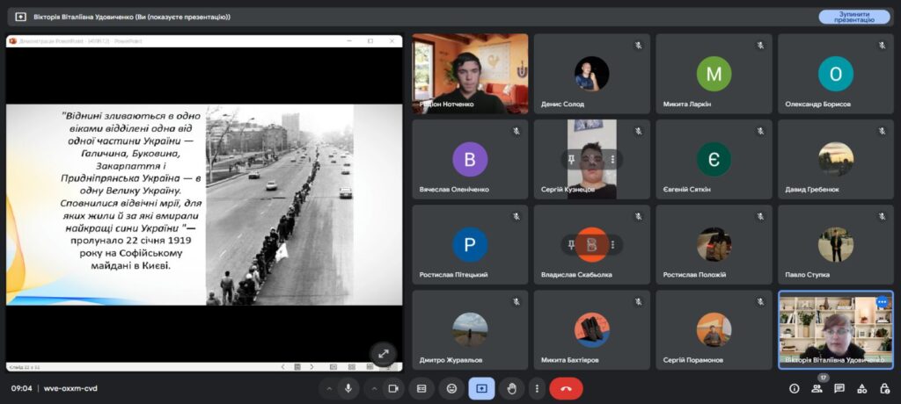
Task: Open the three-dot more options menu
Action: pyautogui.click(x=536, y=387)
